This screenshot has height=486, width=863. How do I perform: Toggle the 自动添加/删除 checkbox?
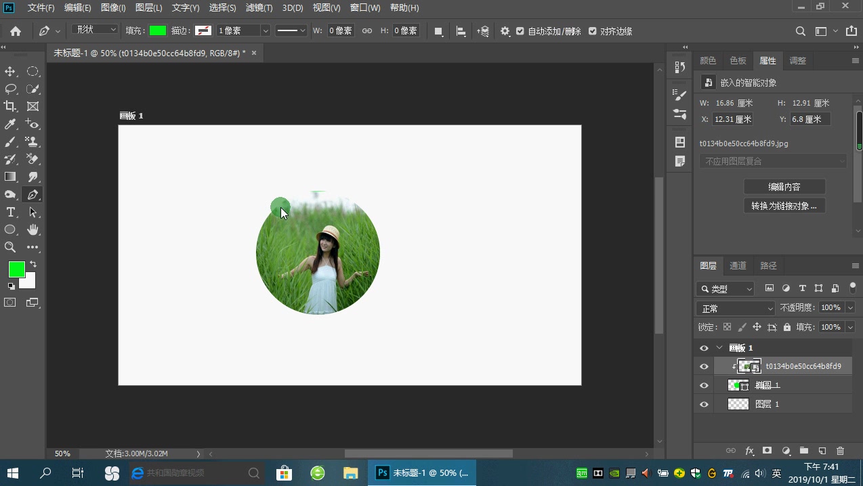520,31
